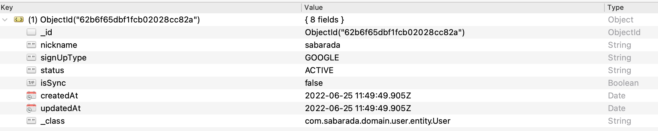This screenshot has height=131, width=658.
Task: Click the calendar icon beside updatedAt
Action: 31,108
